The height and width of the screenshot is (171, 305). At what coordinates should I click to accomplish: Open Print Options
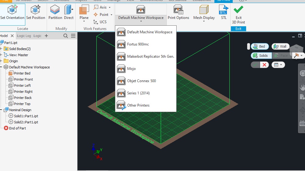tap(178, 13)
